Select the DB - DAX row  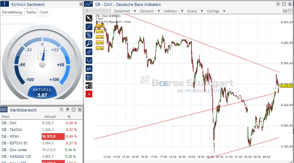coord(41,123)
